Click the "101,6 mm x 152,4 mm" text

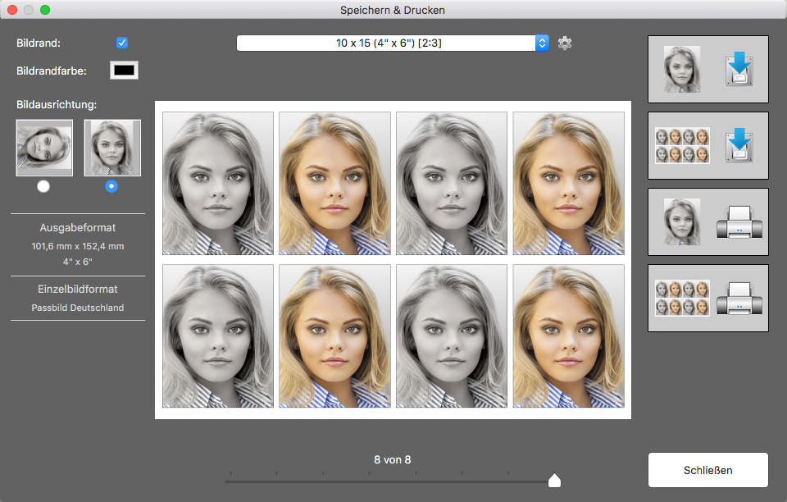coord(78,246)
